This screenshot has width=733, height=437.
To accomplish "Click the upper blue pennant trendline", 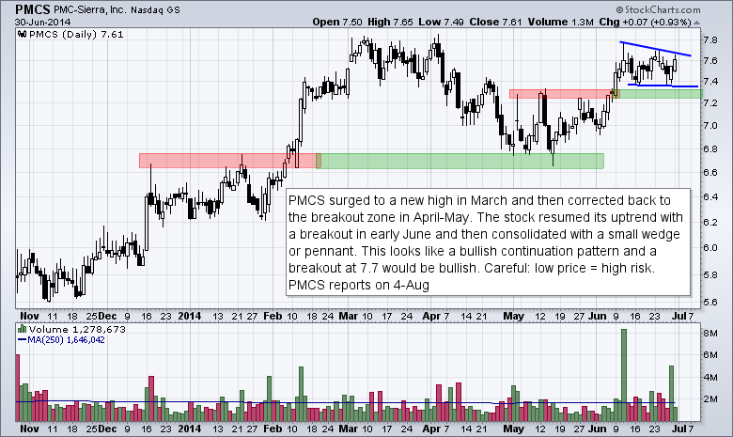I will (x=656, y=49).
